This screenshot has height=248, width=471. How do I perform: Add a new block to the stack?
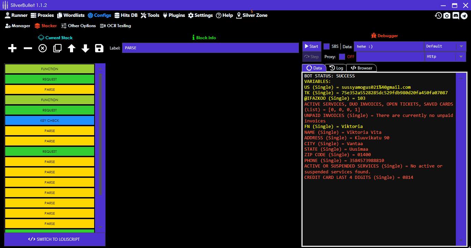pos(12,48)
